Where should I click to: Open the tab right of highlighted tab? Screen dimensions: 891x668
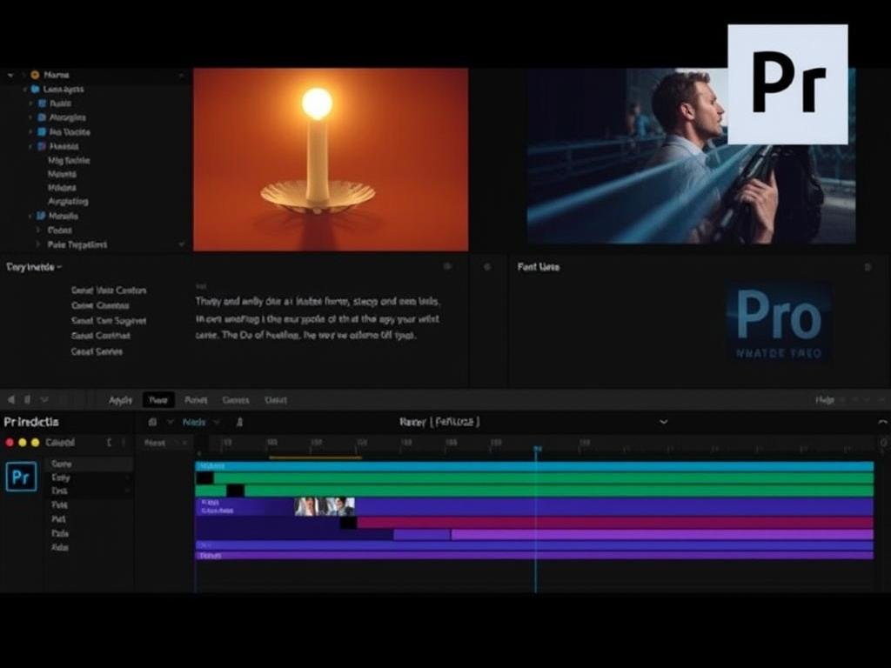click(x=196, y=400)
